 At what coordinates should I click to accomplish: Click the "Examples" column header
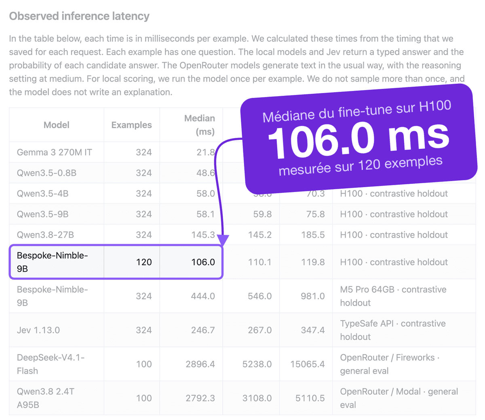132,125
